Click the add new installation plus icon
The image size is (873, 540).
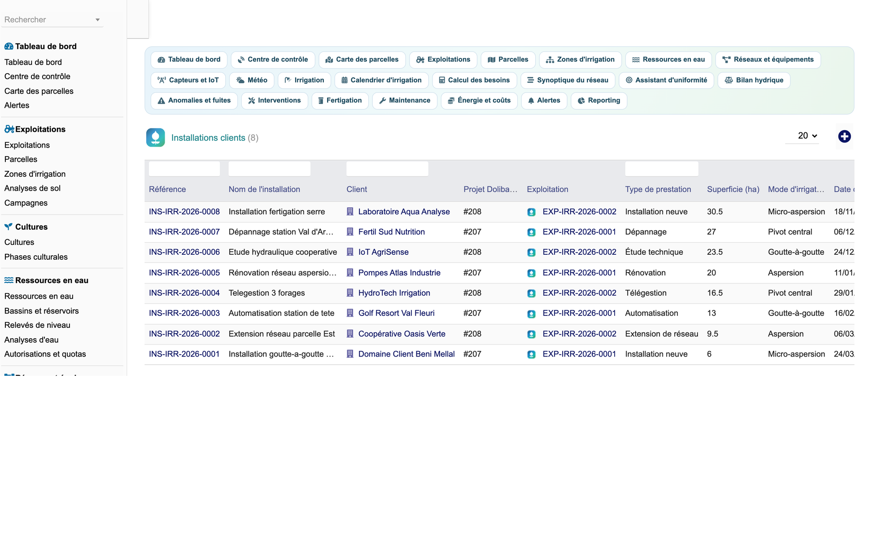[x=844, y=136]
